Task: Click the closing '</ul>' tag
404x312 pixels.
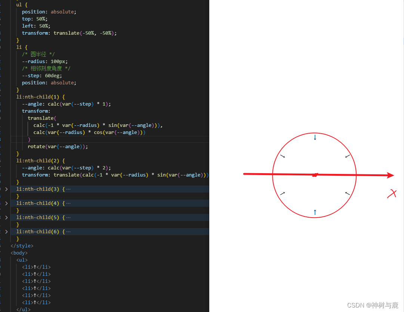Action: pyautogui.click(x=24, y=309)
